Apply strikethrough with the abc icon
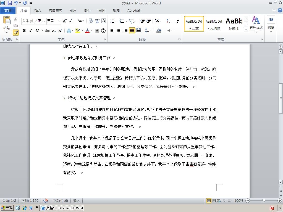 pyautogui.click(x=47, y=31)
